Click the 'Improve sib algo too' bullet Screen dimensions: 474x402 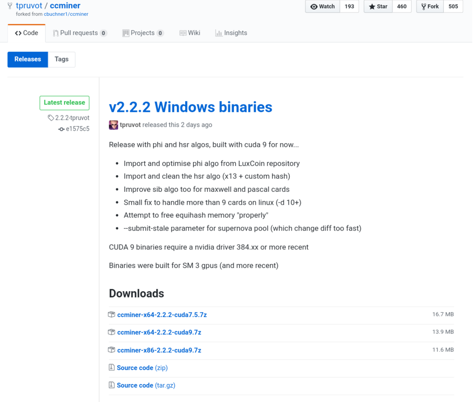pyautogui.click(x=206, y=189)
